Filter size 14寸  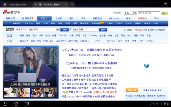pos(134,41)
